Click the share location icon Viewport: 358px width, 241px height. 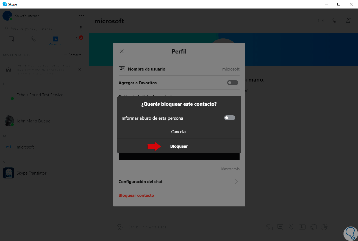coord(291,227)
